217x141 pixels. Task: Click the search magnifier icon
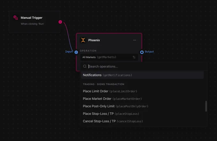click(85, 66)
